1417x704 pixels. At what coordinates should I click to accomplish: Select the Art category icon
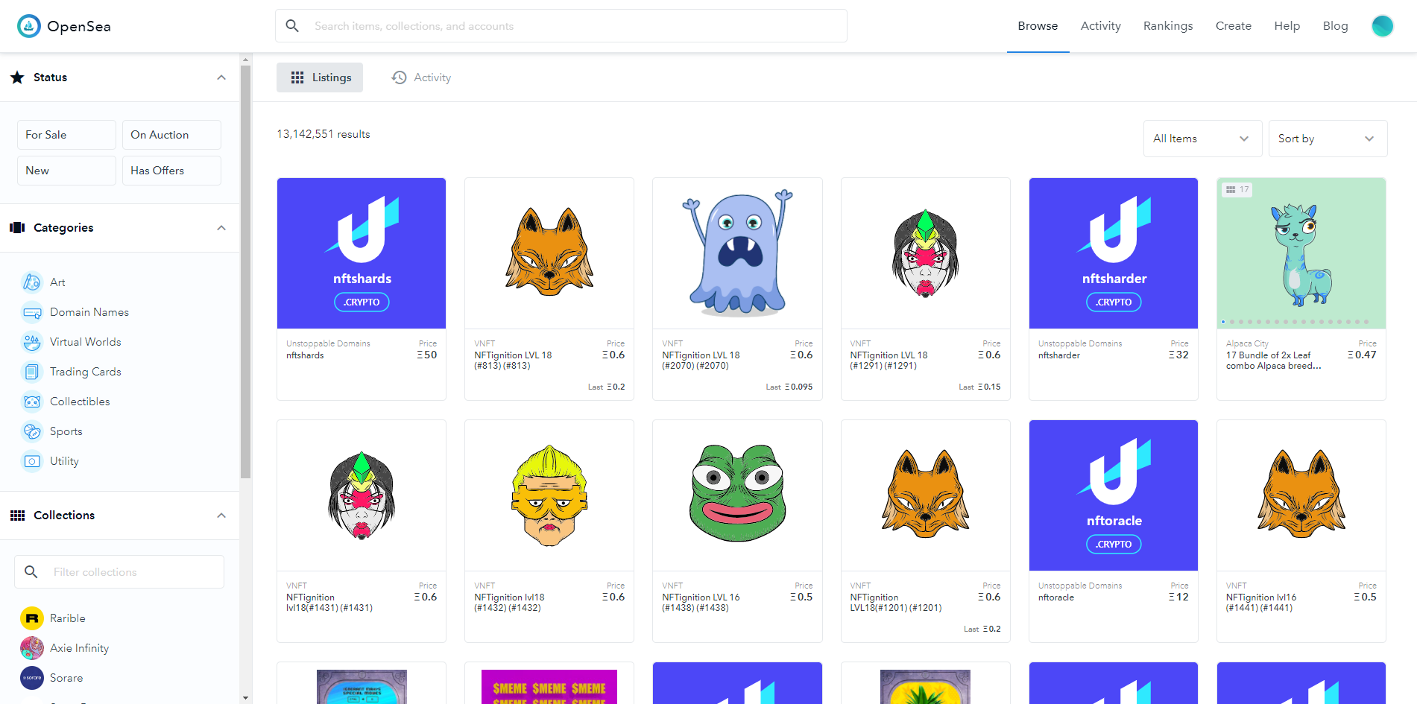[32, 282]
